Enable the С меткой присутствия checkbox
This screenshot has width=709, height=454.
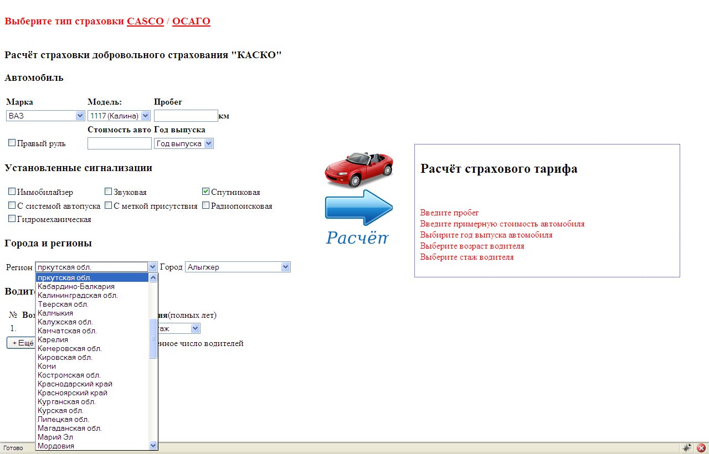coord(109,205)
